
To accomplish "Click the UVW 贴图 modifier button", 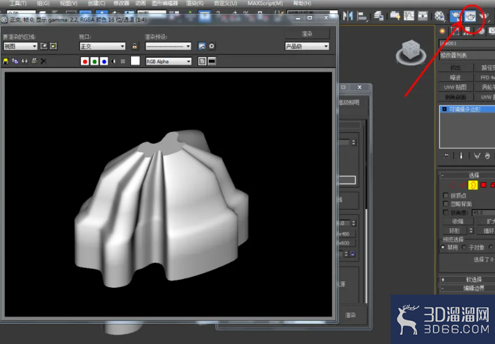I will (455, 87).
